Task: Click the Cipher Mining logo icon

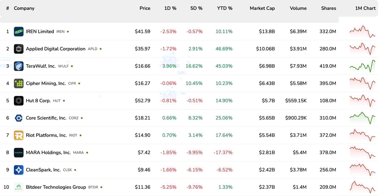Action: (19, 84)
